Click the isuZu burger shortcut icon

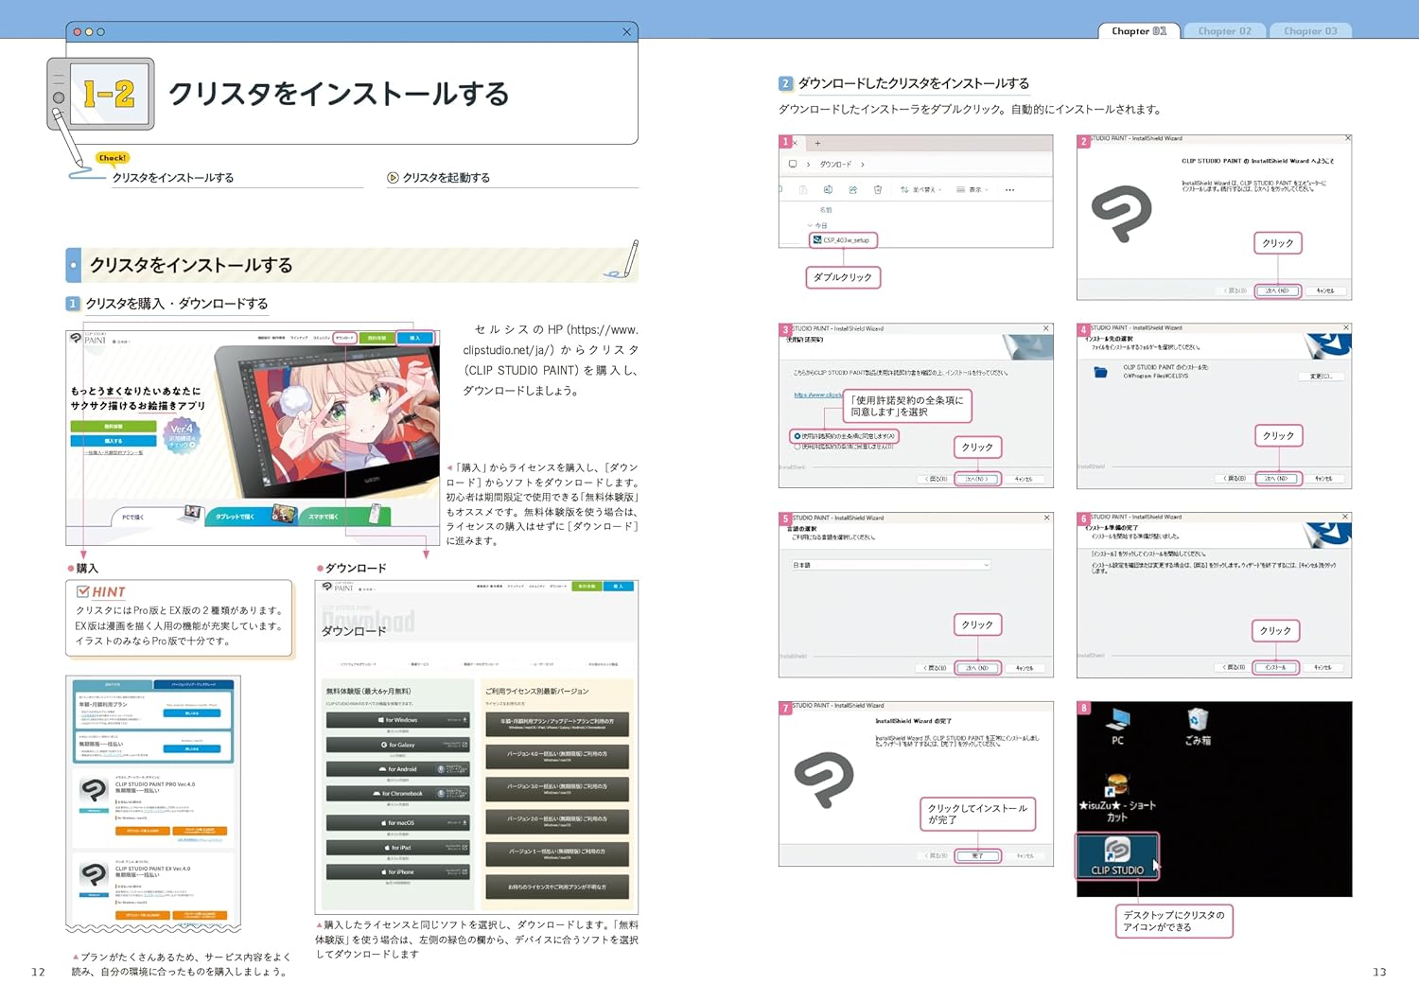click(1116, 785)
